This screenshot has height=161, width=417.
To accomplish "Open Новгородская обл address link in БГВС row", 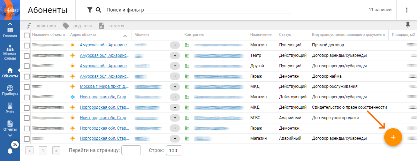I will tap(105, 118).
